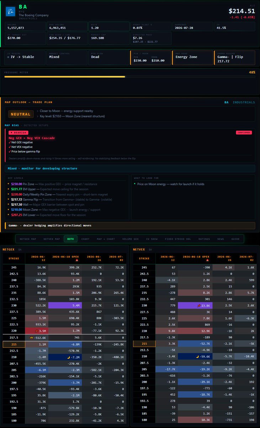
Task: Click the IV regime status dot
Action: click(8, 57)
